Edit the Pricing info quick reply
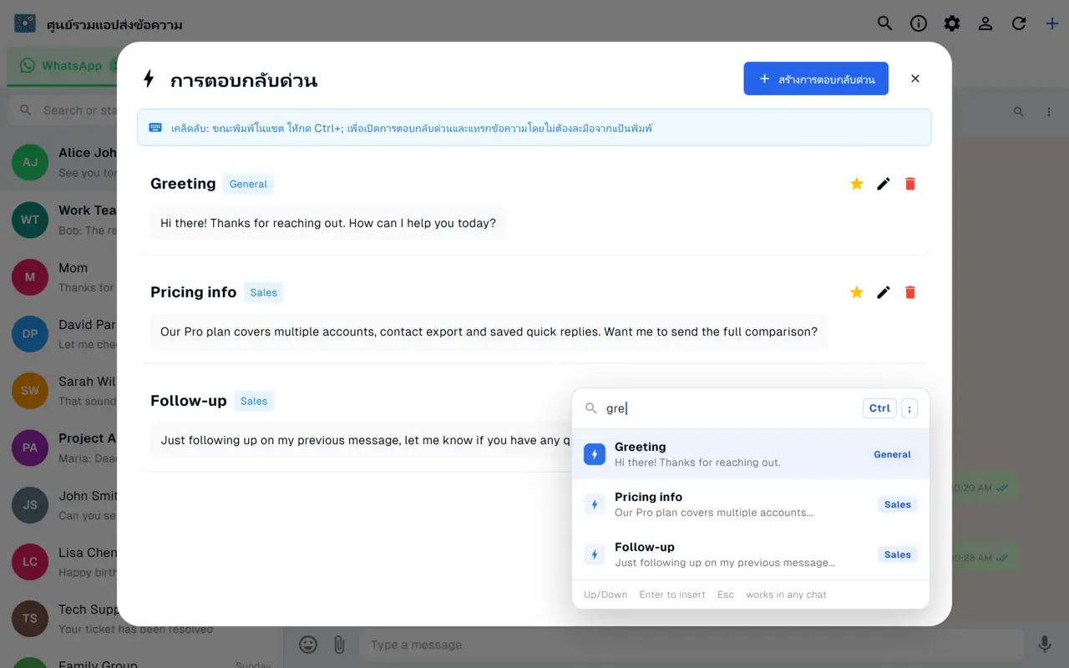Image resolution: width=1069 pixels, height=668 pixels. (x=884, y=292)
